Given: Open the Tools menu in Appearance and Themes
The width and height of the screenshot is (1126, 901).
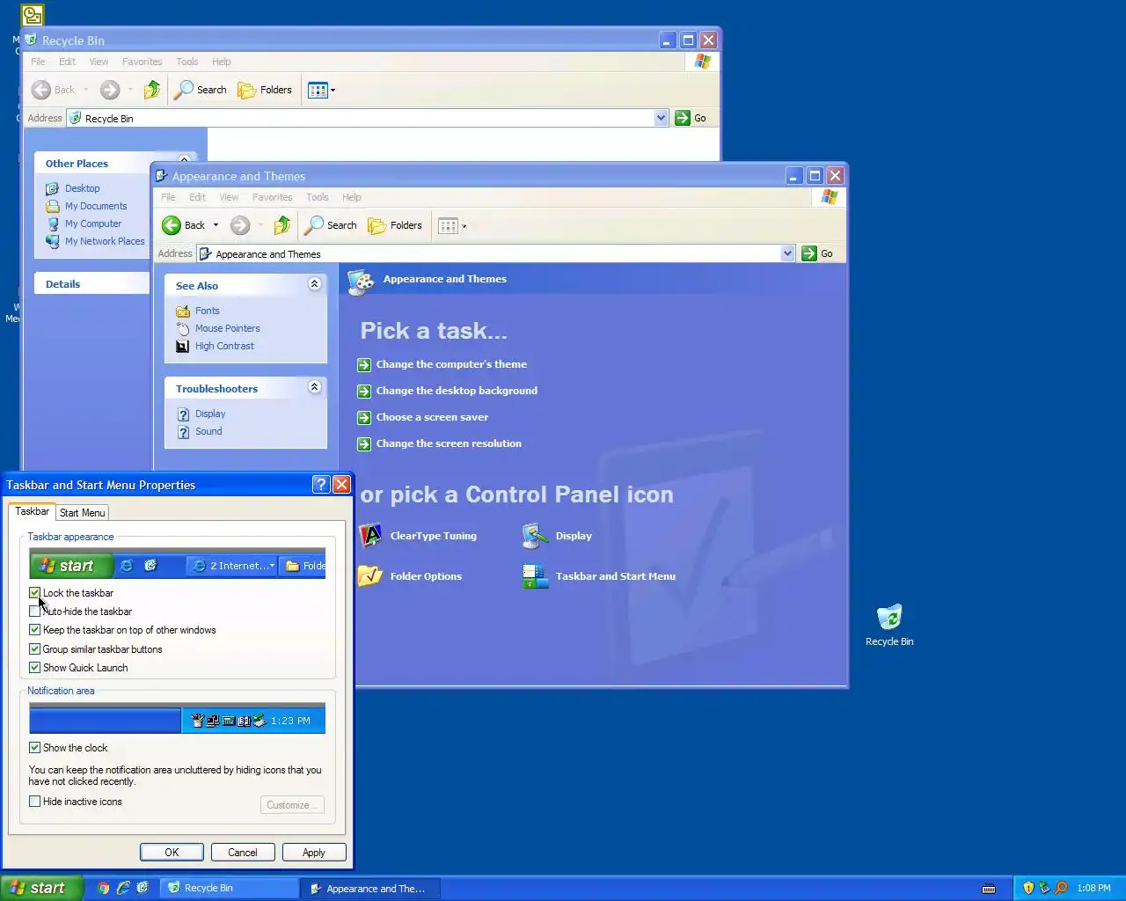Looking at the screenshot, I should tap(318, 197).
